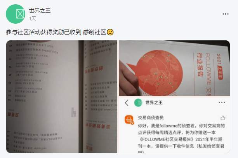The width and height of the screenshot is (238, 158).
Task: Open the post's three-dot options menu
Action: (226, 14)
